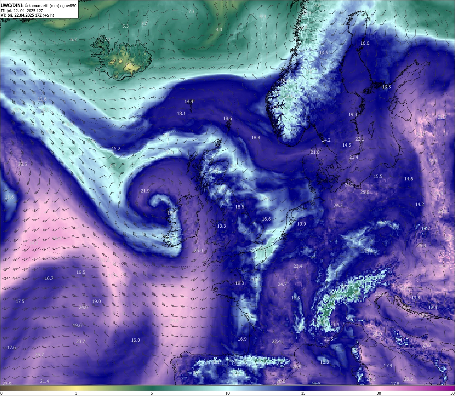Screen dimensions: 455x396
Task: Click the 22.4 value over the Mediterranean coast
Action: pyautogui.click(x=276, y=342)
